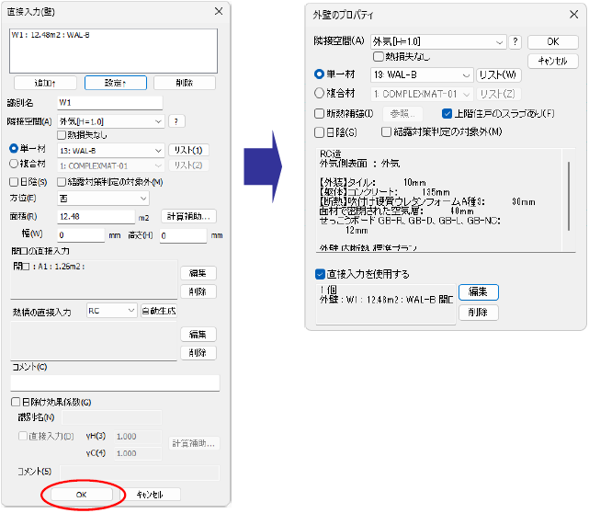Open リスト(W) in 外壁のプロパティ
Image resolution: width=589 pixels, height=513 pixels.
[x=498, y=74]
